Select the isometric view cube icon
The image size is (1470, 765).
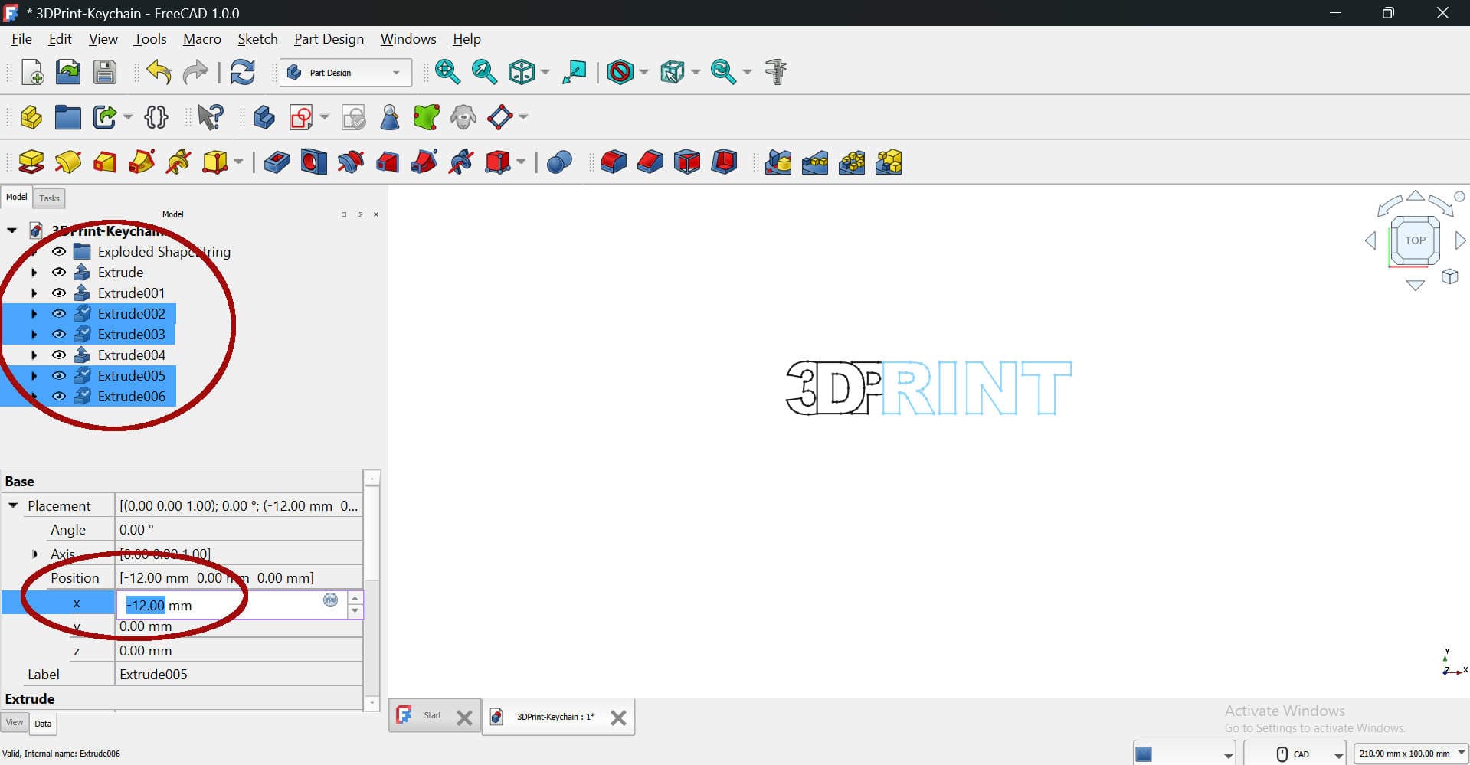pyautogui.click(x=522, y=72)
